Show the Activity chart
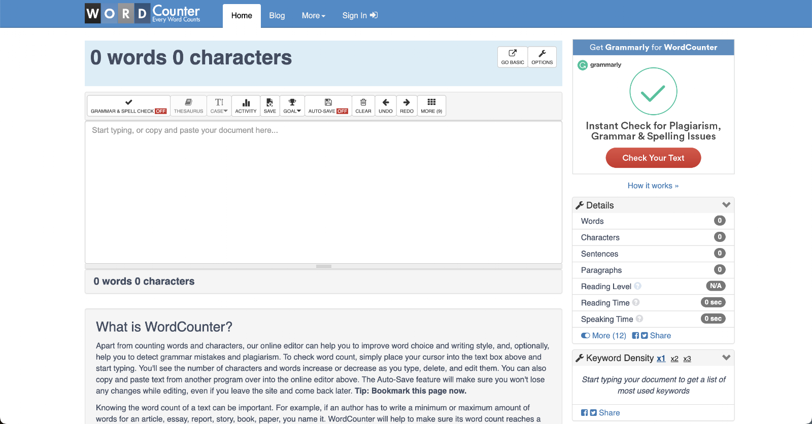Image resolution: width=812 pixels, height=424 pixels. coord(246,106)
